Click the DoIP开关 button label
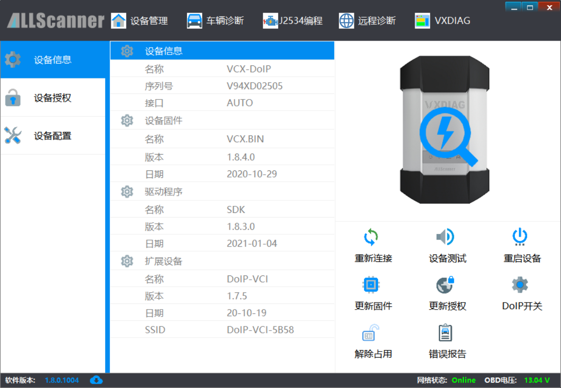 coord(522,306)
